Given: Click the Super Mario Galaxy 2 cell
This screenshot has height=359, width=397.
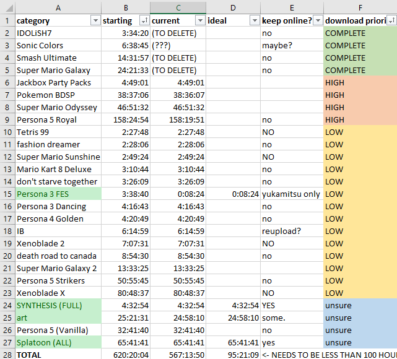Looking at the screenshot, I should point(58,269).
